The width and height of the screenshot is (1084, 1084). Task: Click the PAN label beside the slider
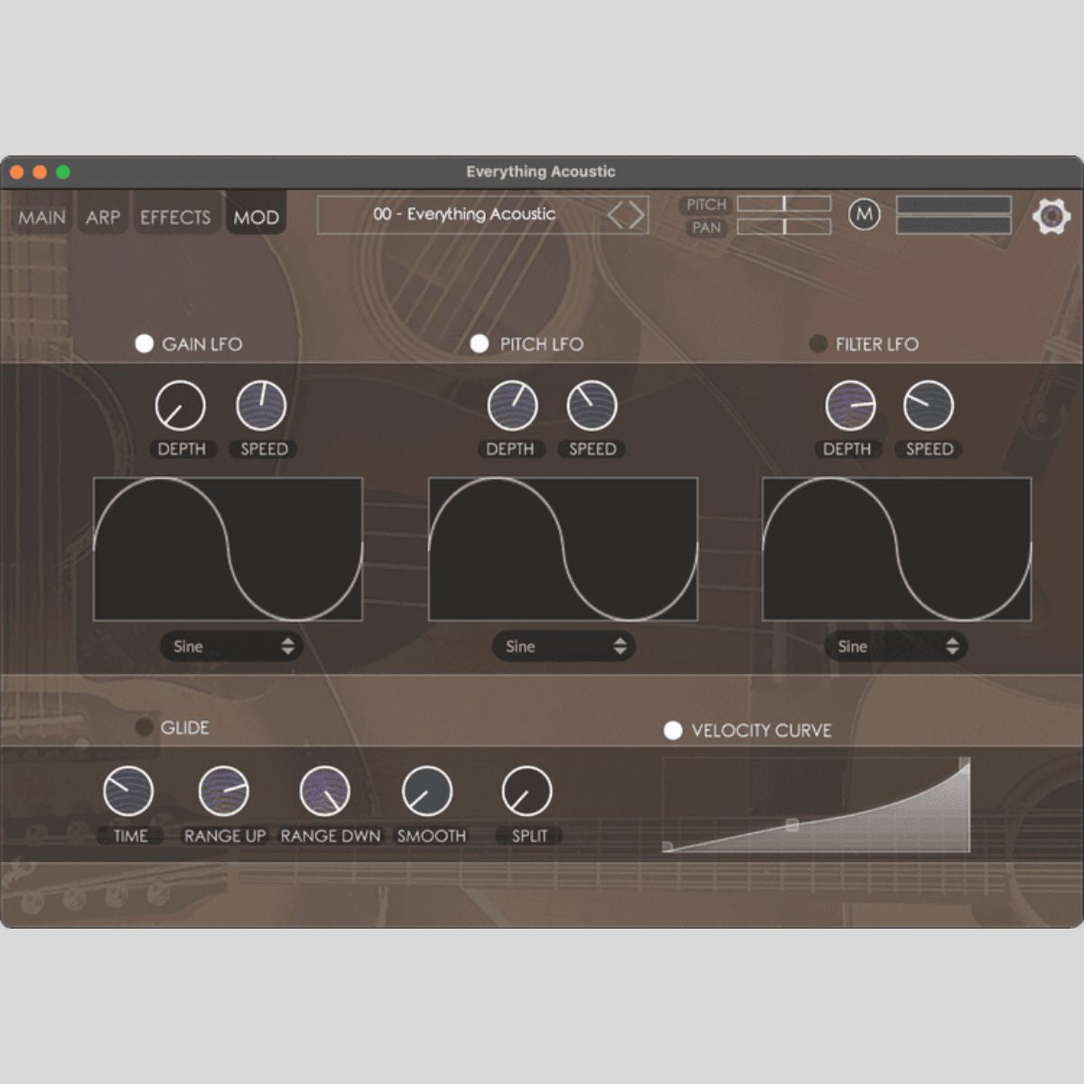pos(706,228)
